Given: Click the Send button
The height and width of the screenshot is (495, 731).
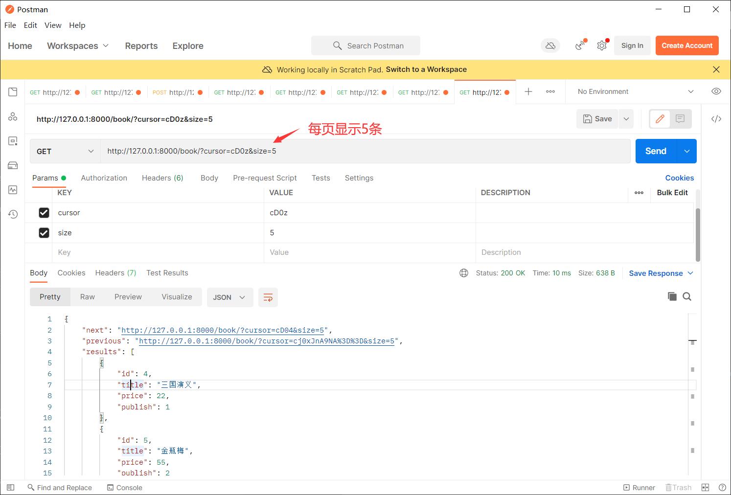Looking at the screenshot, I should click(x=656, y=151).
